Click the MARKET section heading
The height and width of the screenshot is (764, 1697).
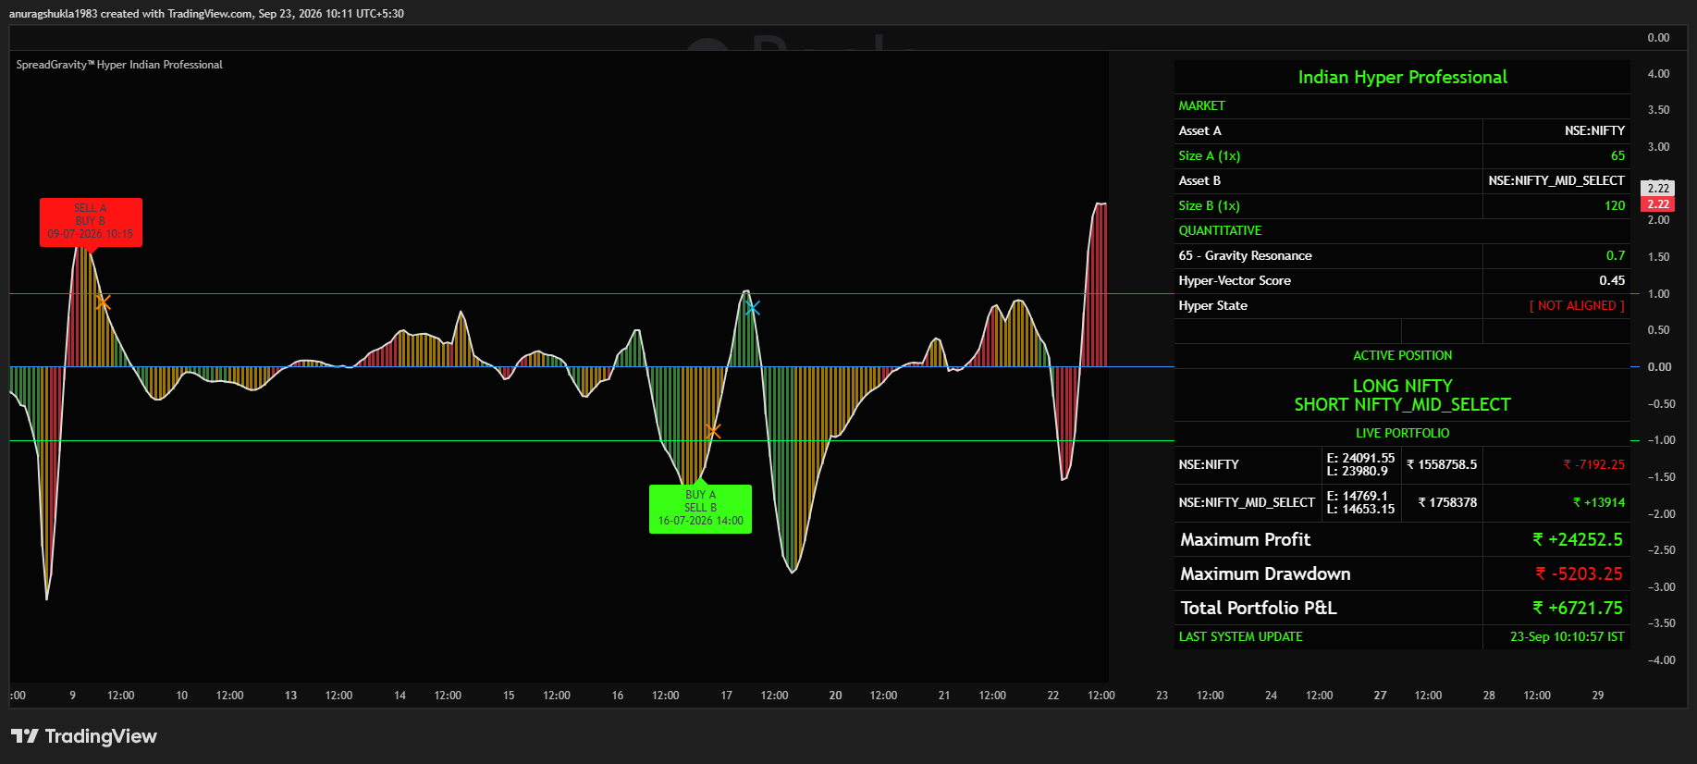(x=1201, y=106)
